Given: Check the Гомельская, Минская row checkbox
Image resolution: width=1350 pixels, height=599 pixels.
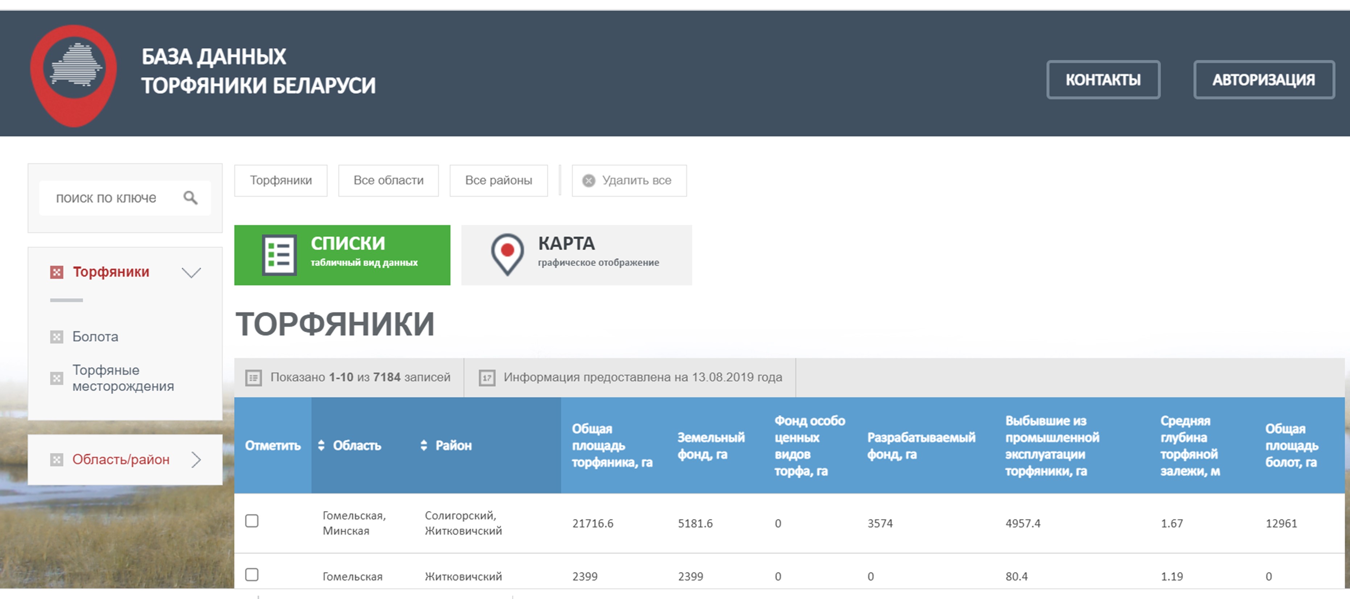Looking at the screenshot, I should click(252, 521).
